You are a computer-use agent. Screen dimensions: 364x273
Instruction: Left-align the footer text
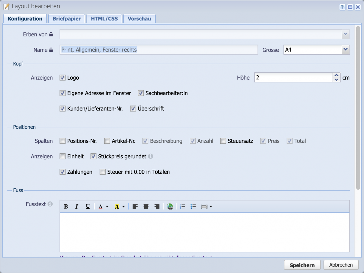[135, 206]
